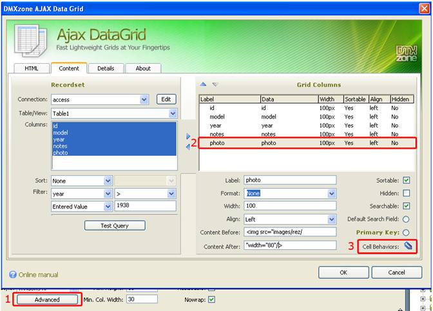
Task: Click the Width column header
Action: (331, 99)
